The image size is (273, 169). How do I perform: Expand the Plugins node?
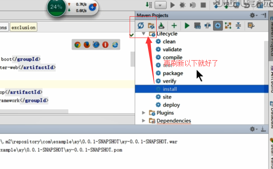pyautogui.click(x=144, y=113)
